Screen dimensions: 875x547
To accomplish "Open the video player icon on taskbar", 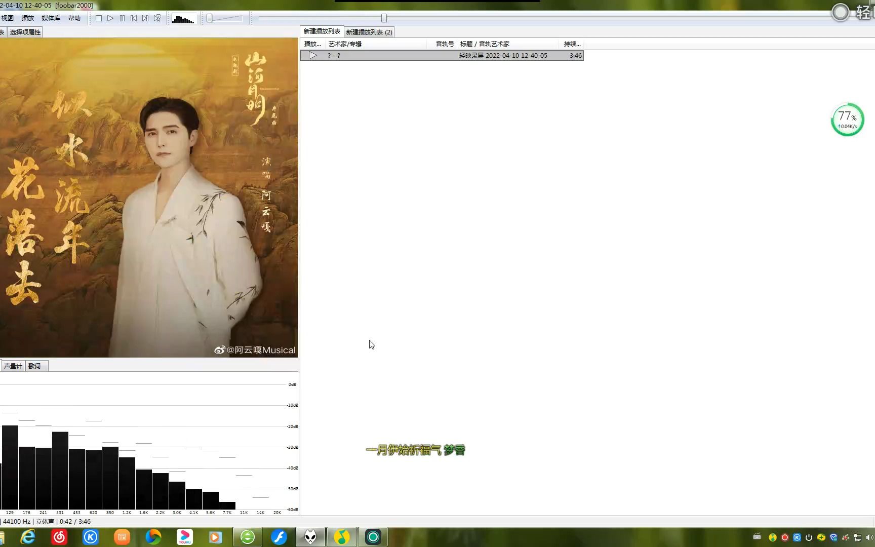I will point(216,537).
